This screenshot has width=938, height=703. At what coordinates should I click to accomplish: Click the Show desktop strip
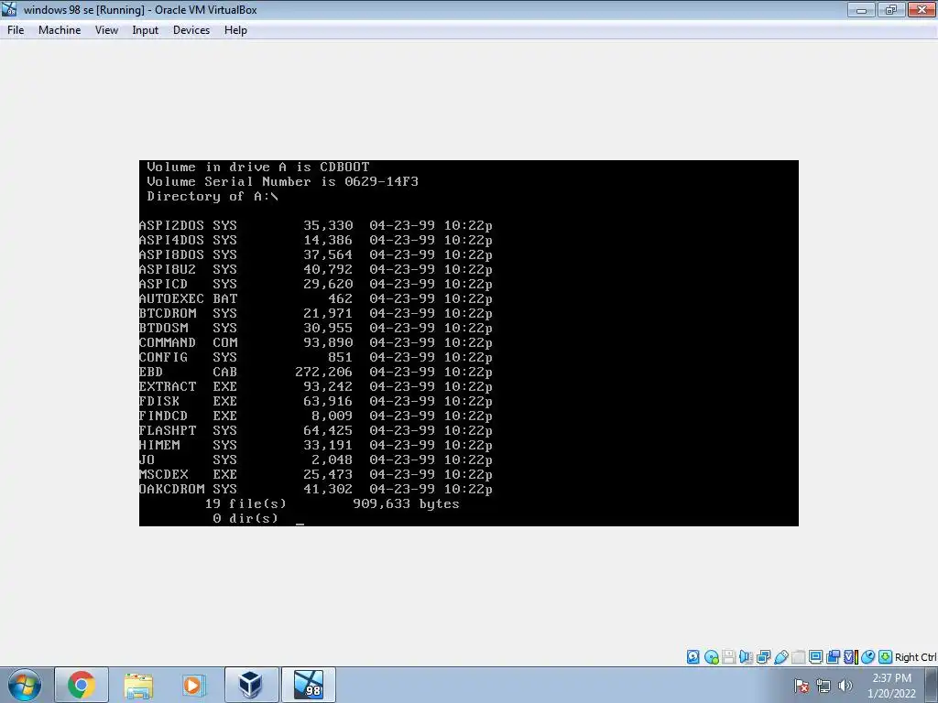pyautogui.click(x=932, y=685)
